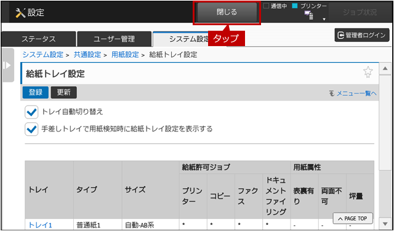
Task: Click scrollbar down arrow
Action: [x=385, y=223]
